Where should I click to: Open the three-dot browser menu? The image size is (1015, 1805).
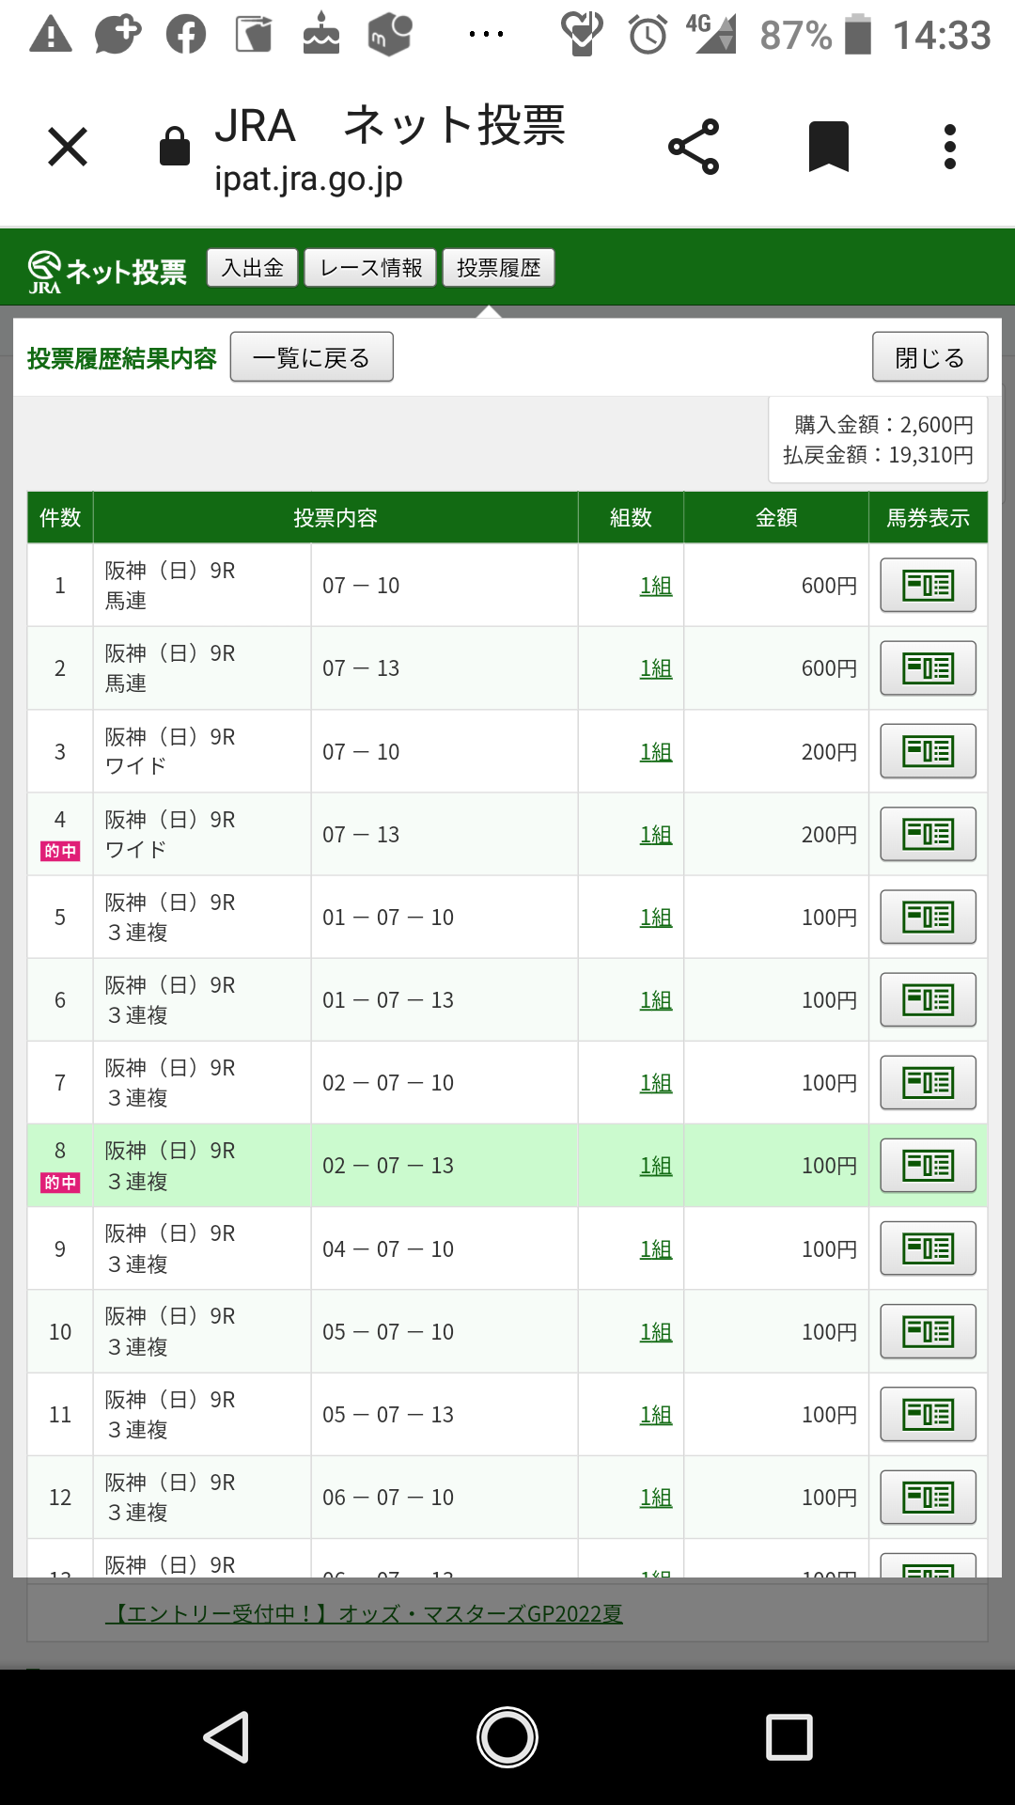tap(950, 147)
